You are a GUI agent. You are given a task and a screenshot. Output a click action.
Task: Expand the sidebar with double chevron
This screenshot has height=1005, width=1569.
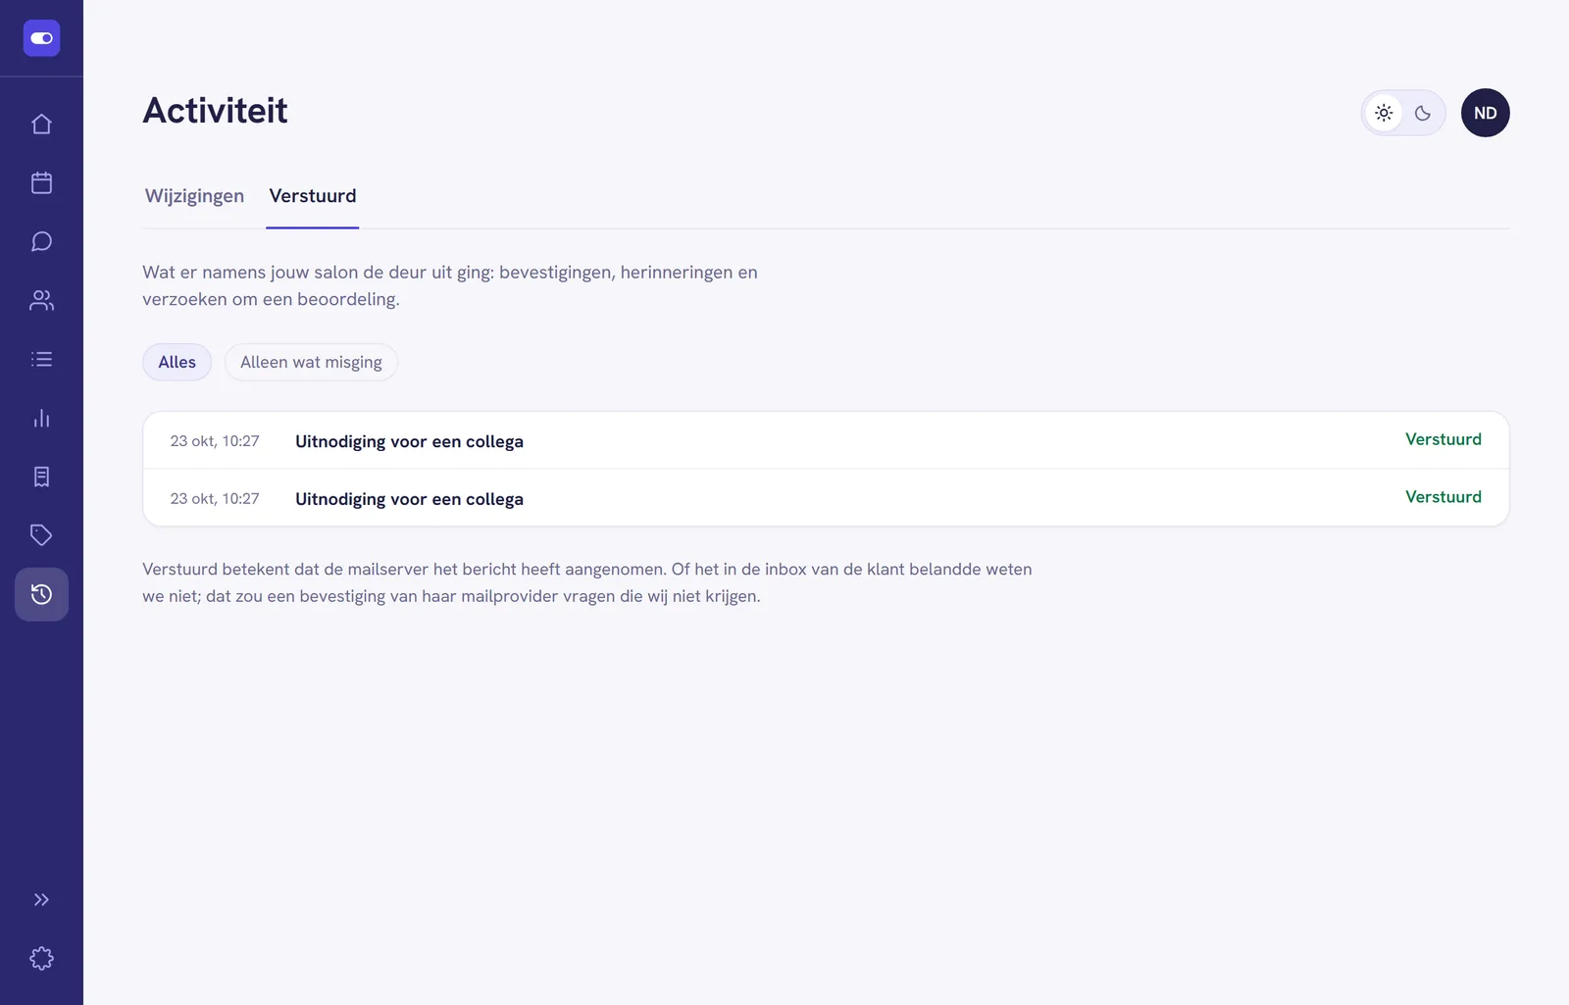click(x=41, y=900)
